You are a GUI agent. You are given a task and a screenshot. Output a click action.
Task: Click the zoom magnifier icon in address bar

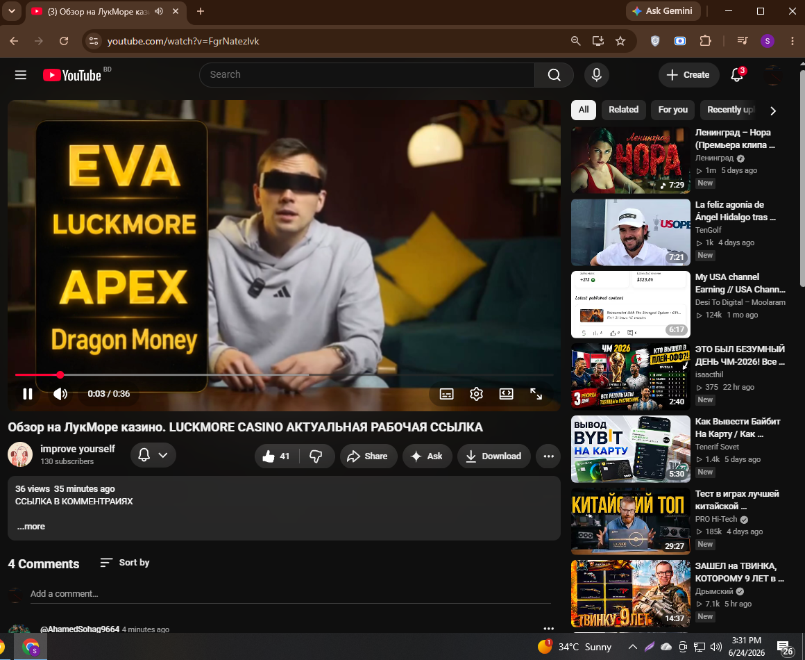coord(575,41)
